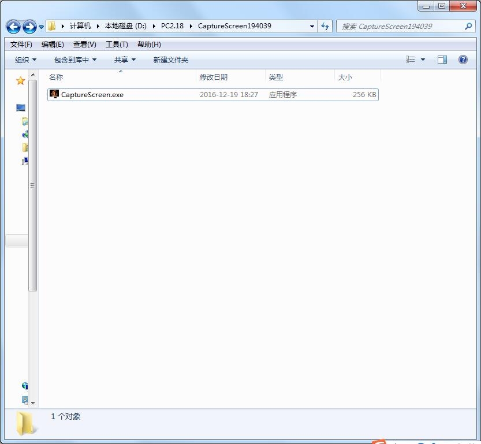Viewport: 481px width, 444px height.
Task: Open the view options dropdown arrow
Action: pos(423,60)
